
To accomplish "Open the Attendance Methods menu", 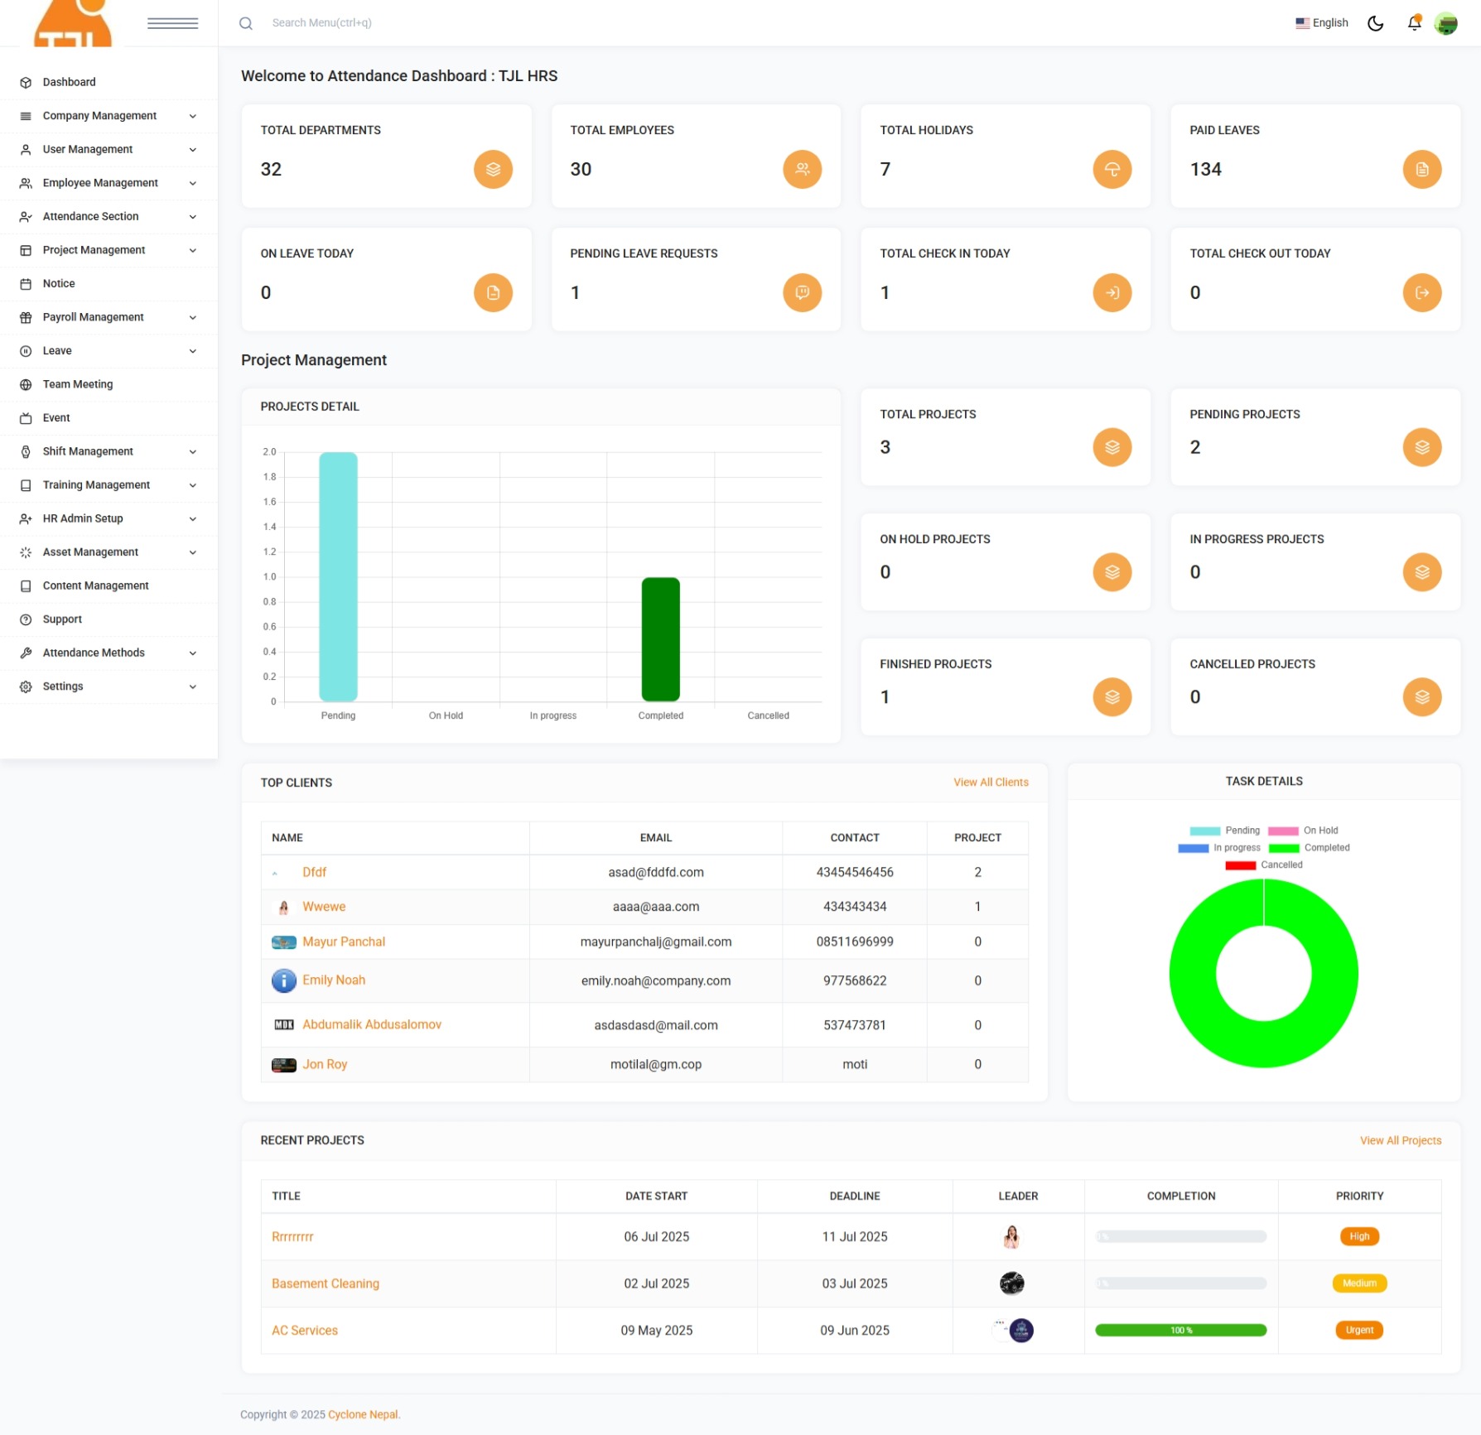I will tap(94, 652).
